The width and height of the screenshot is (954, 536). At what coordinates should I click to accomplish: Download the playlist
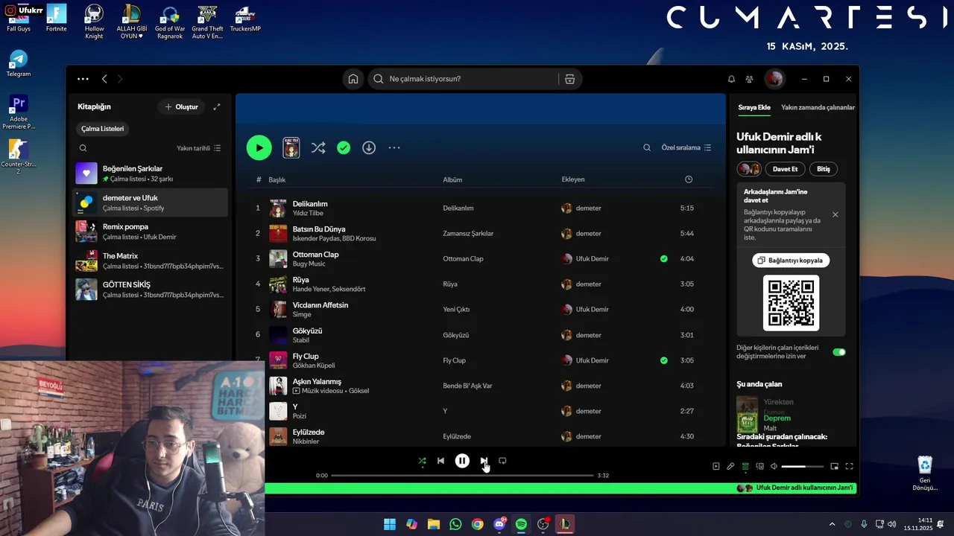[x=369, y=148]
